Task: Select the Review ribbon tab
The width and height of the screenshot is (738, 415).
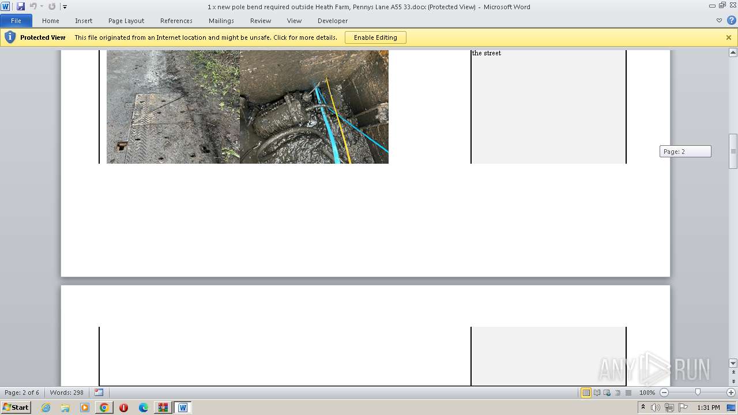Action: coord(261,21)
